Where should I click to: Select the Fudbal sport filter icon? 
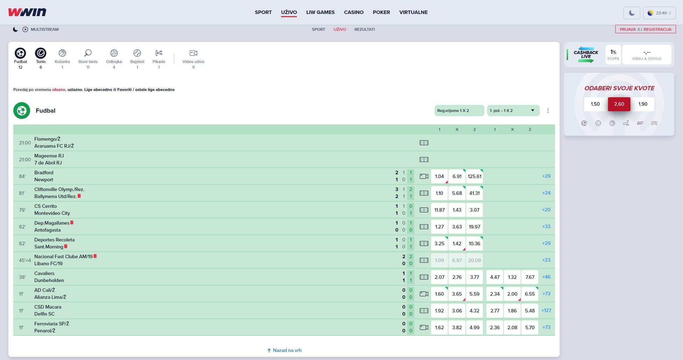point(20,53)
